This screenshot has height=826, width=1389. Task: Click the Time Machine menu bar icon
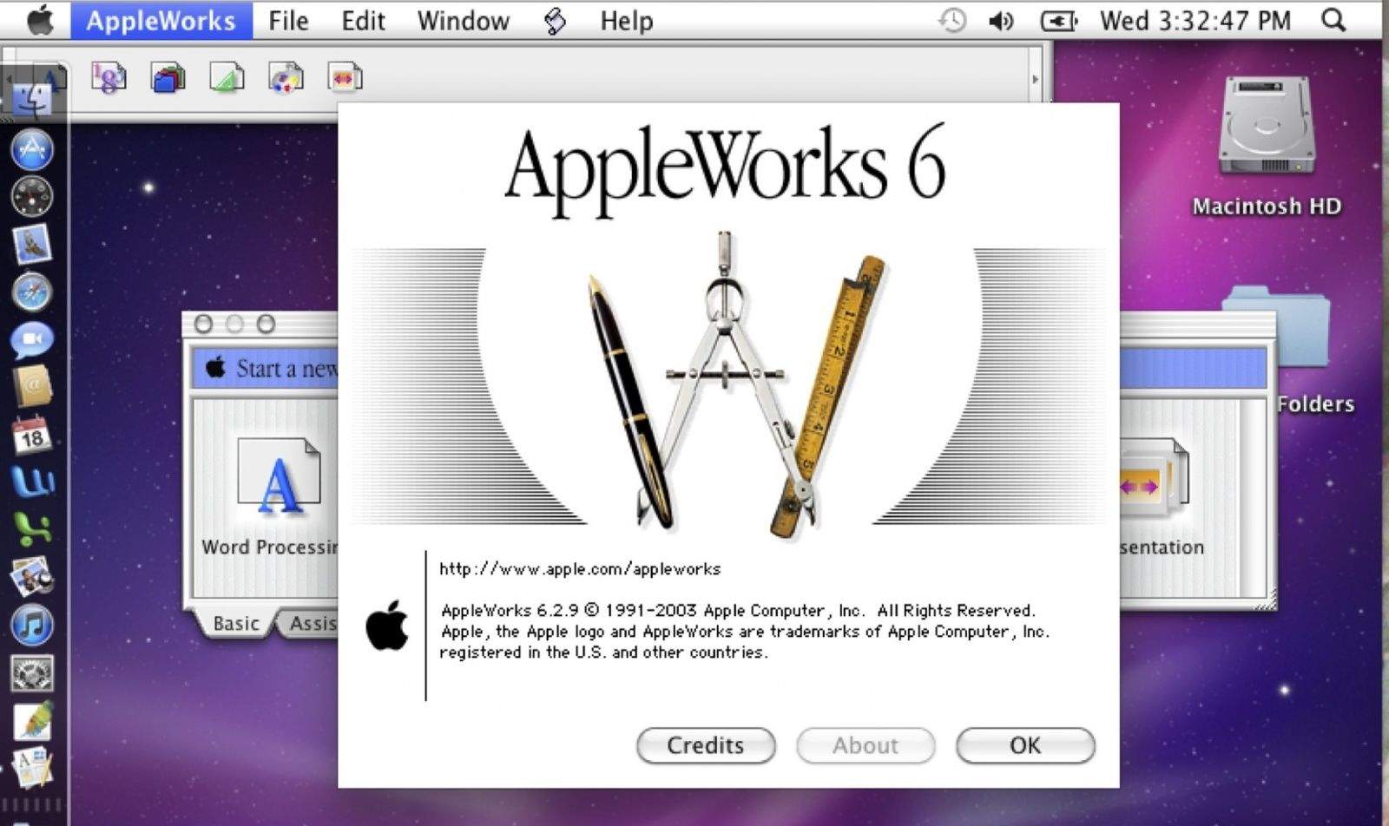click(952, 20)
